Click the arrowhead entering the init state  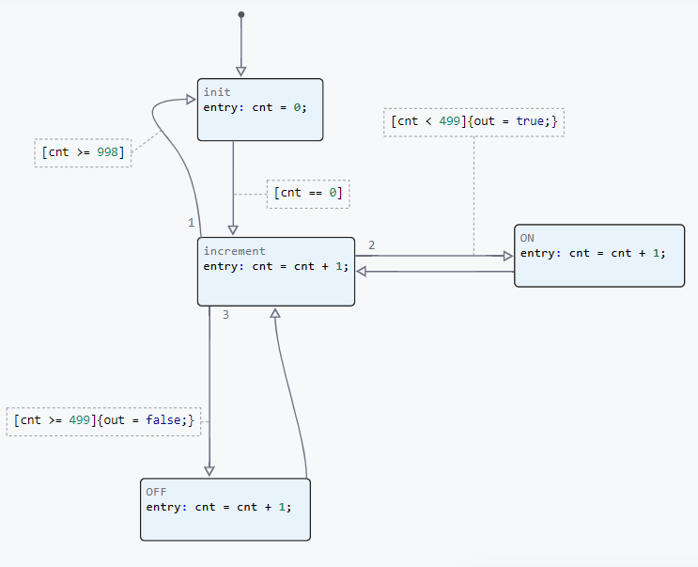coord(241,71)
